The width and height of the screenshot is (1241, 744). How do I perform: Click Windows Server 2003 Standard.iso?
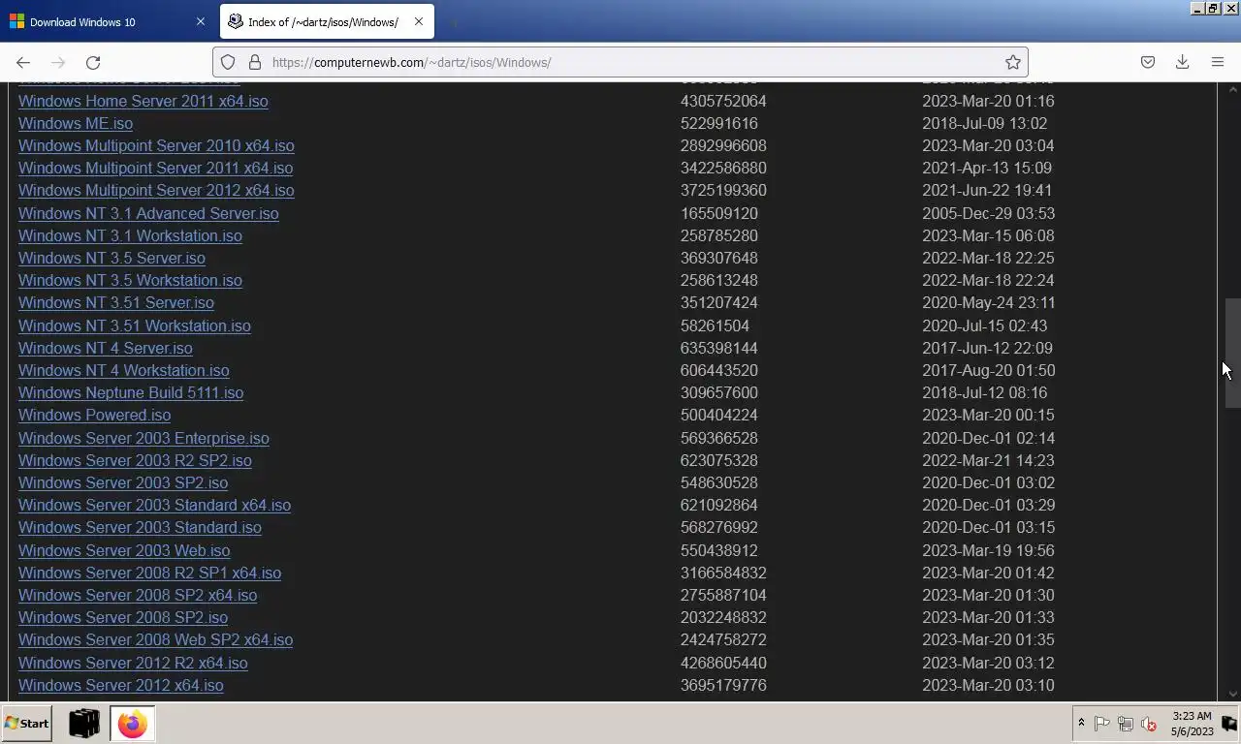pyautogui.click(x=140, y=527)
